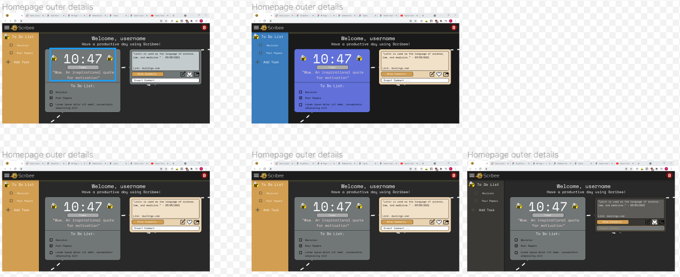Click heart like icon in top-left frame
680x277 pixels.
pos(190,74)
